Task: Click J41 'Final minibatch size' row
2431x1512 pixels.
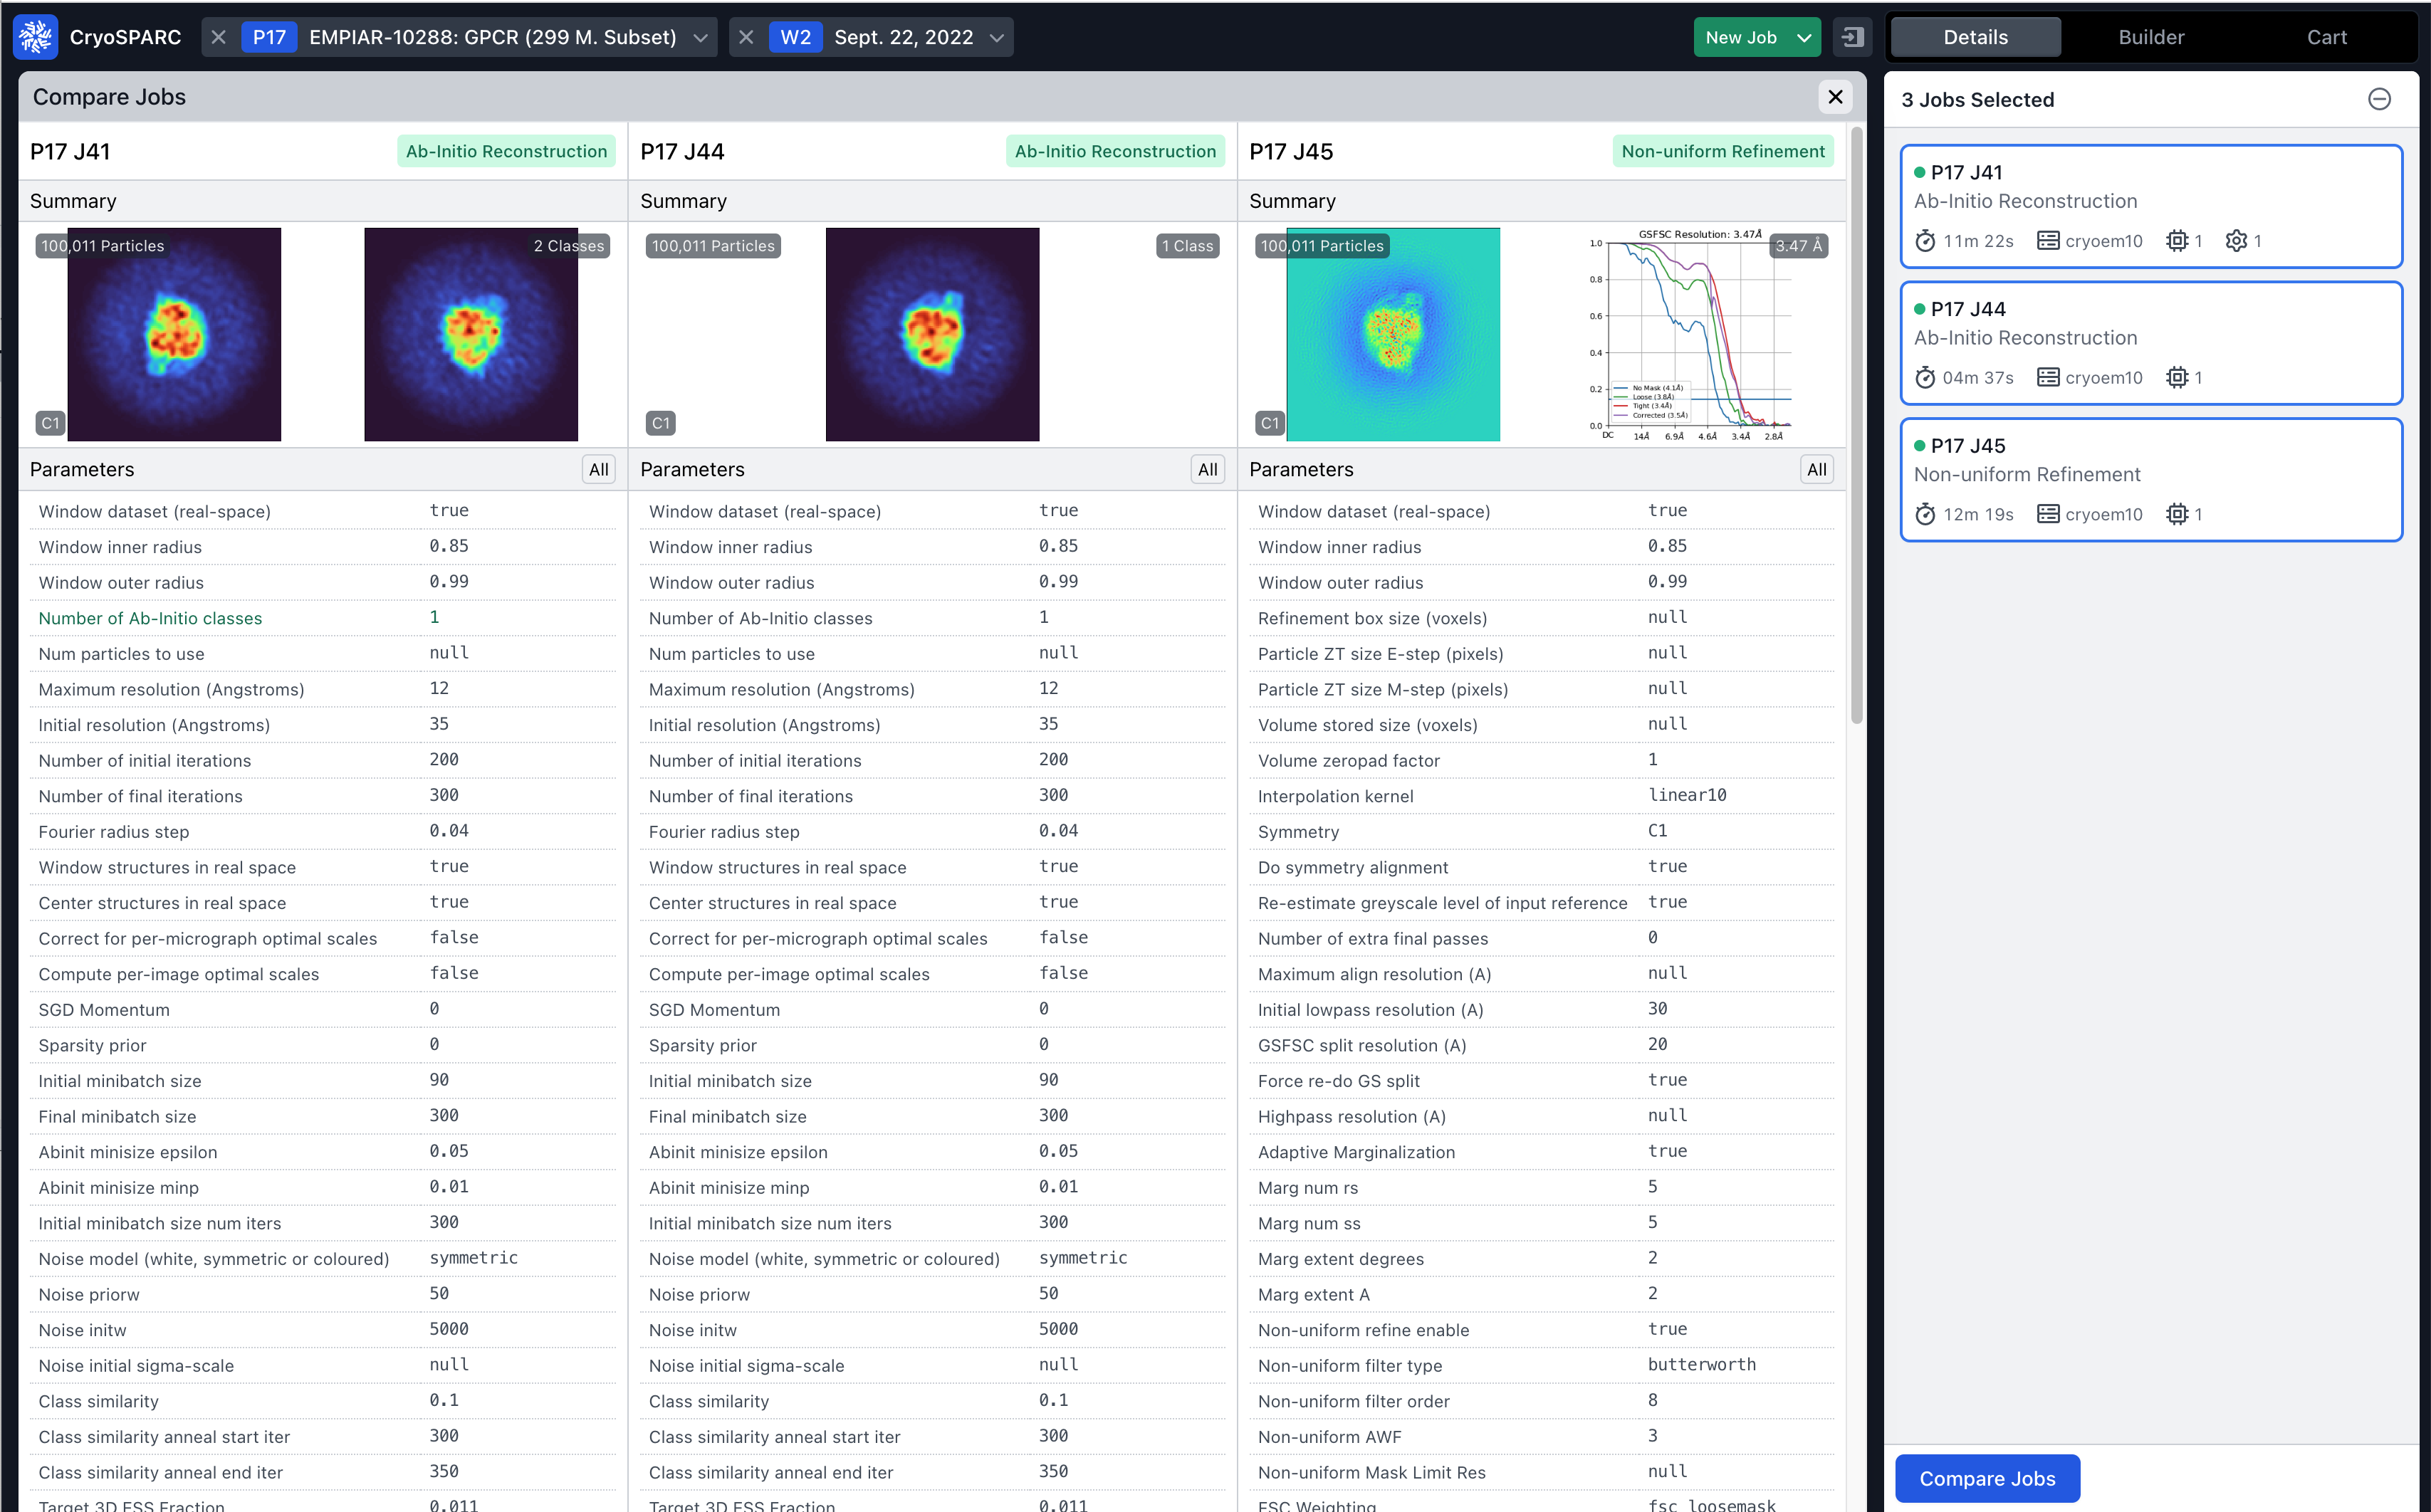Action: click(x=323, y=1116)
